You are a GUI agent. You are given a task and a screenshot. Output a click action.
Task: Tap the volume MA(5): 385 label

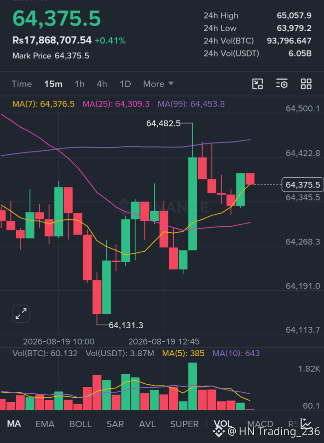[183, 353]
